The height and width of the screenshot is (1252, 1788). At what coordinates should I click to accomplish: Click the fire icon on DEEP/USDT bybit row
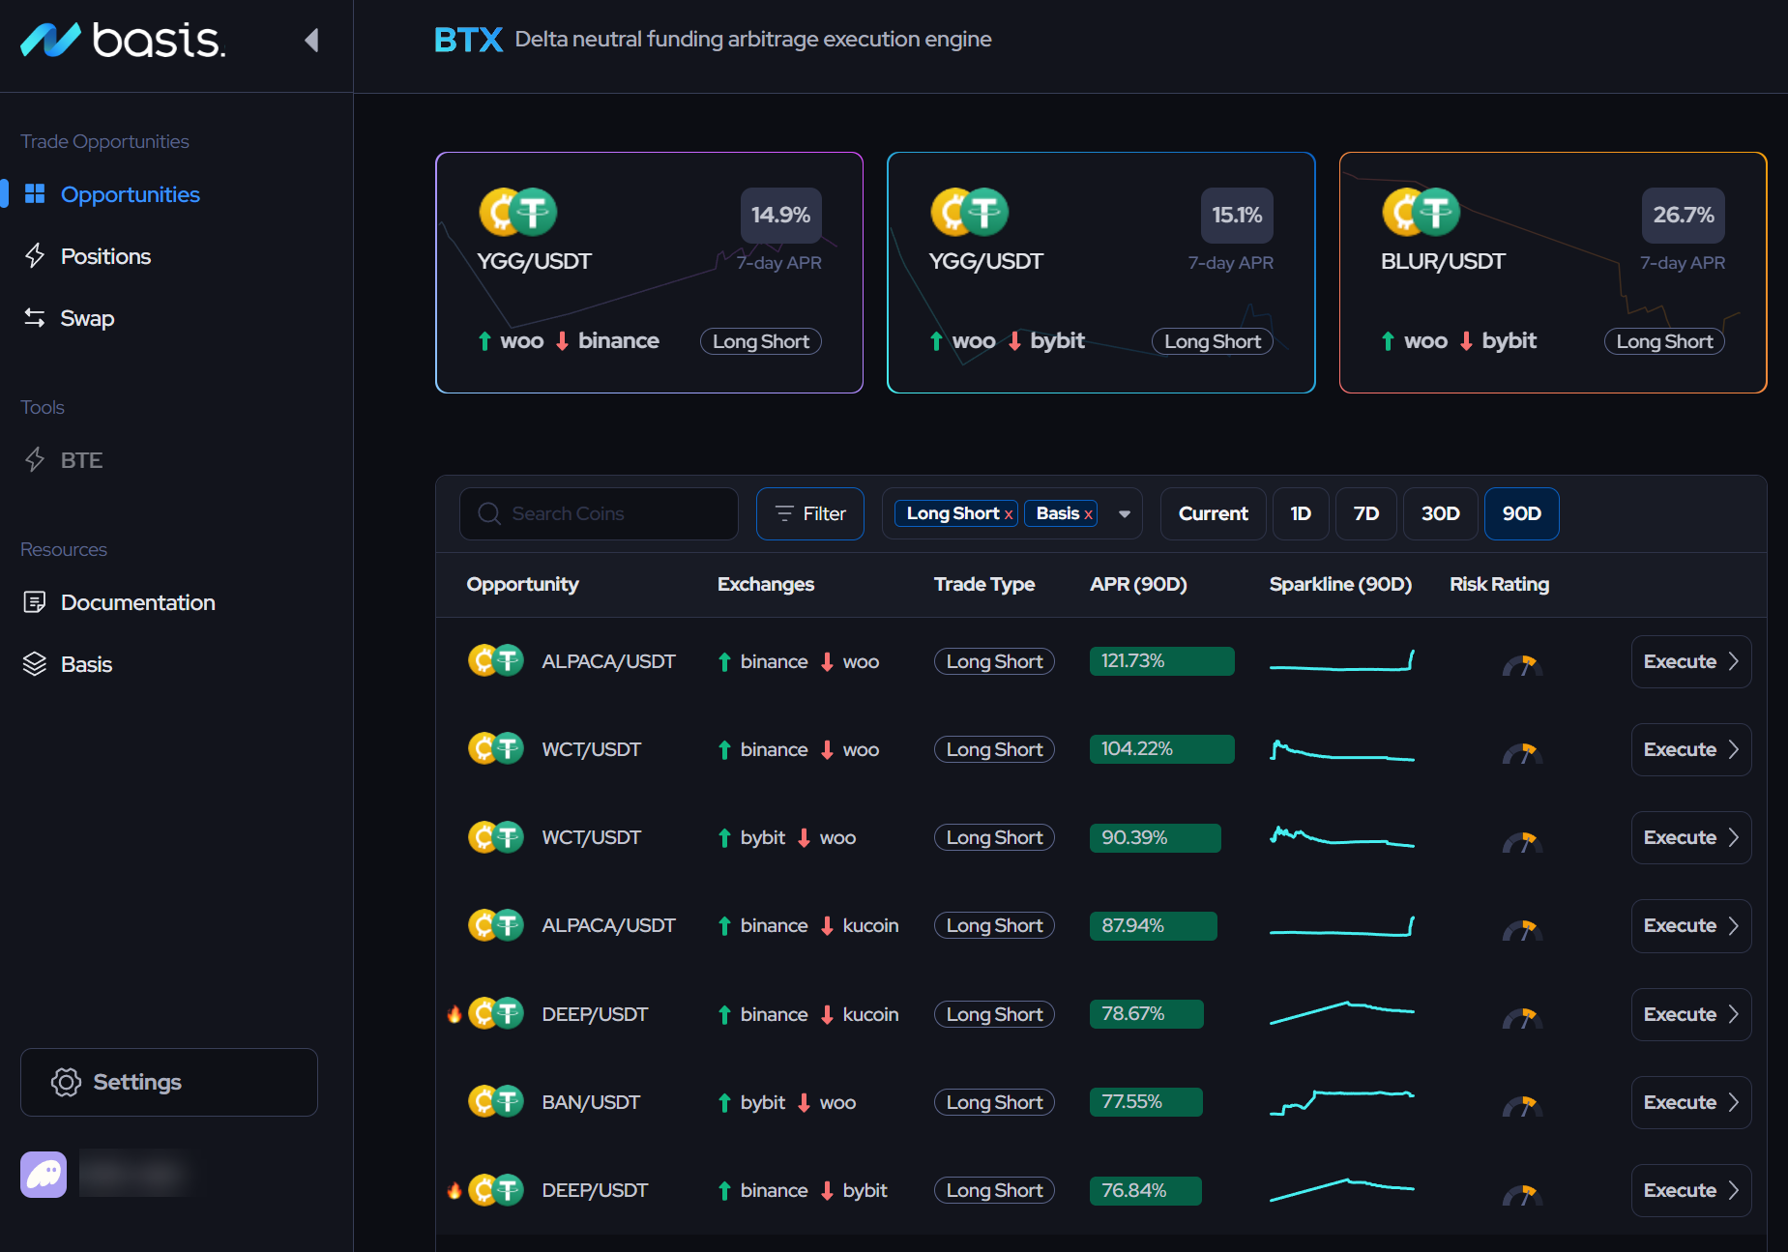(454, 1189)
